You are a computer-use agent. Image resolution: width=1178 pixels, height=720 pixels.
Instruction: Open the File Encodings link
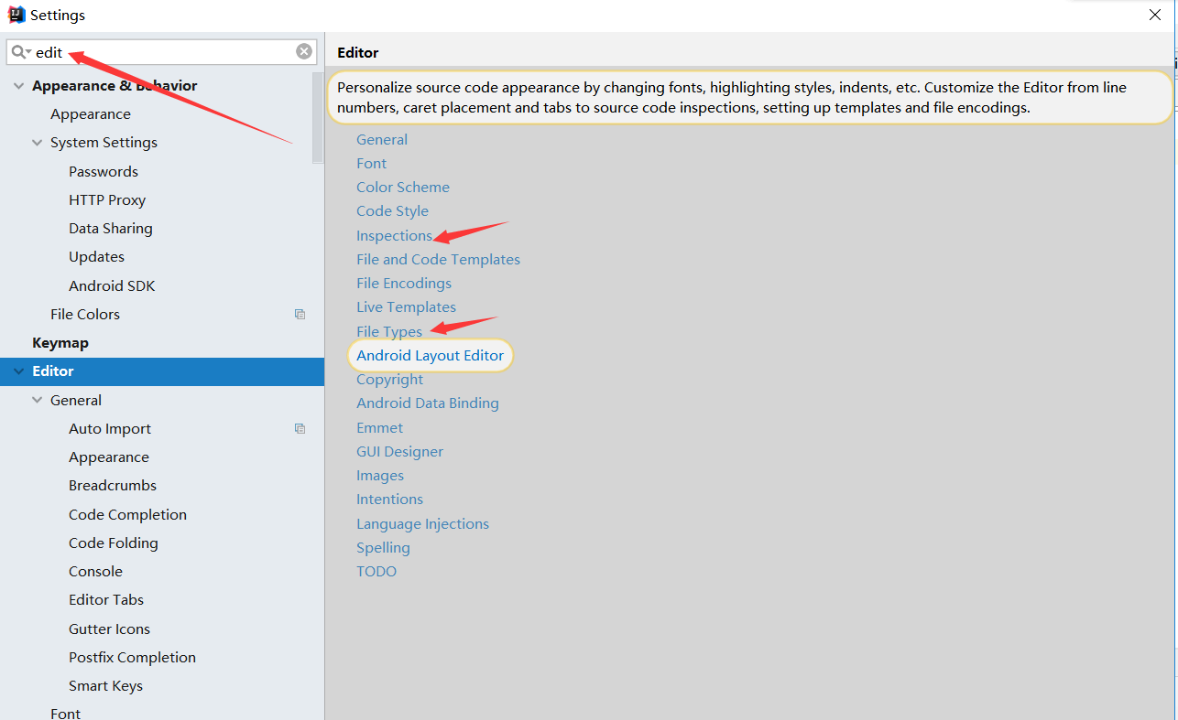404,284
